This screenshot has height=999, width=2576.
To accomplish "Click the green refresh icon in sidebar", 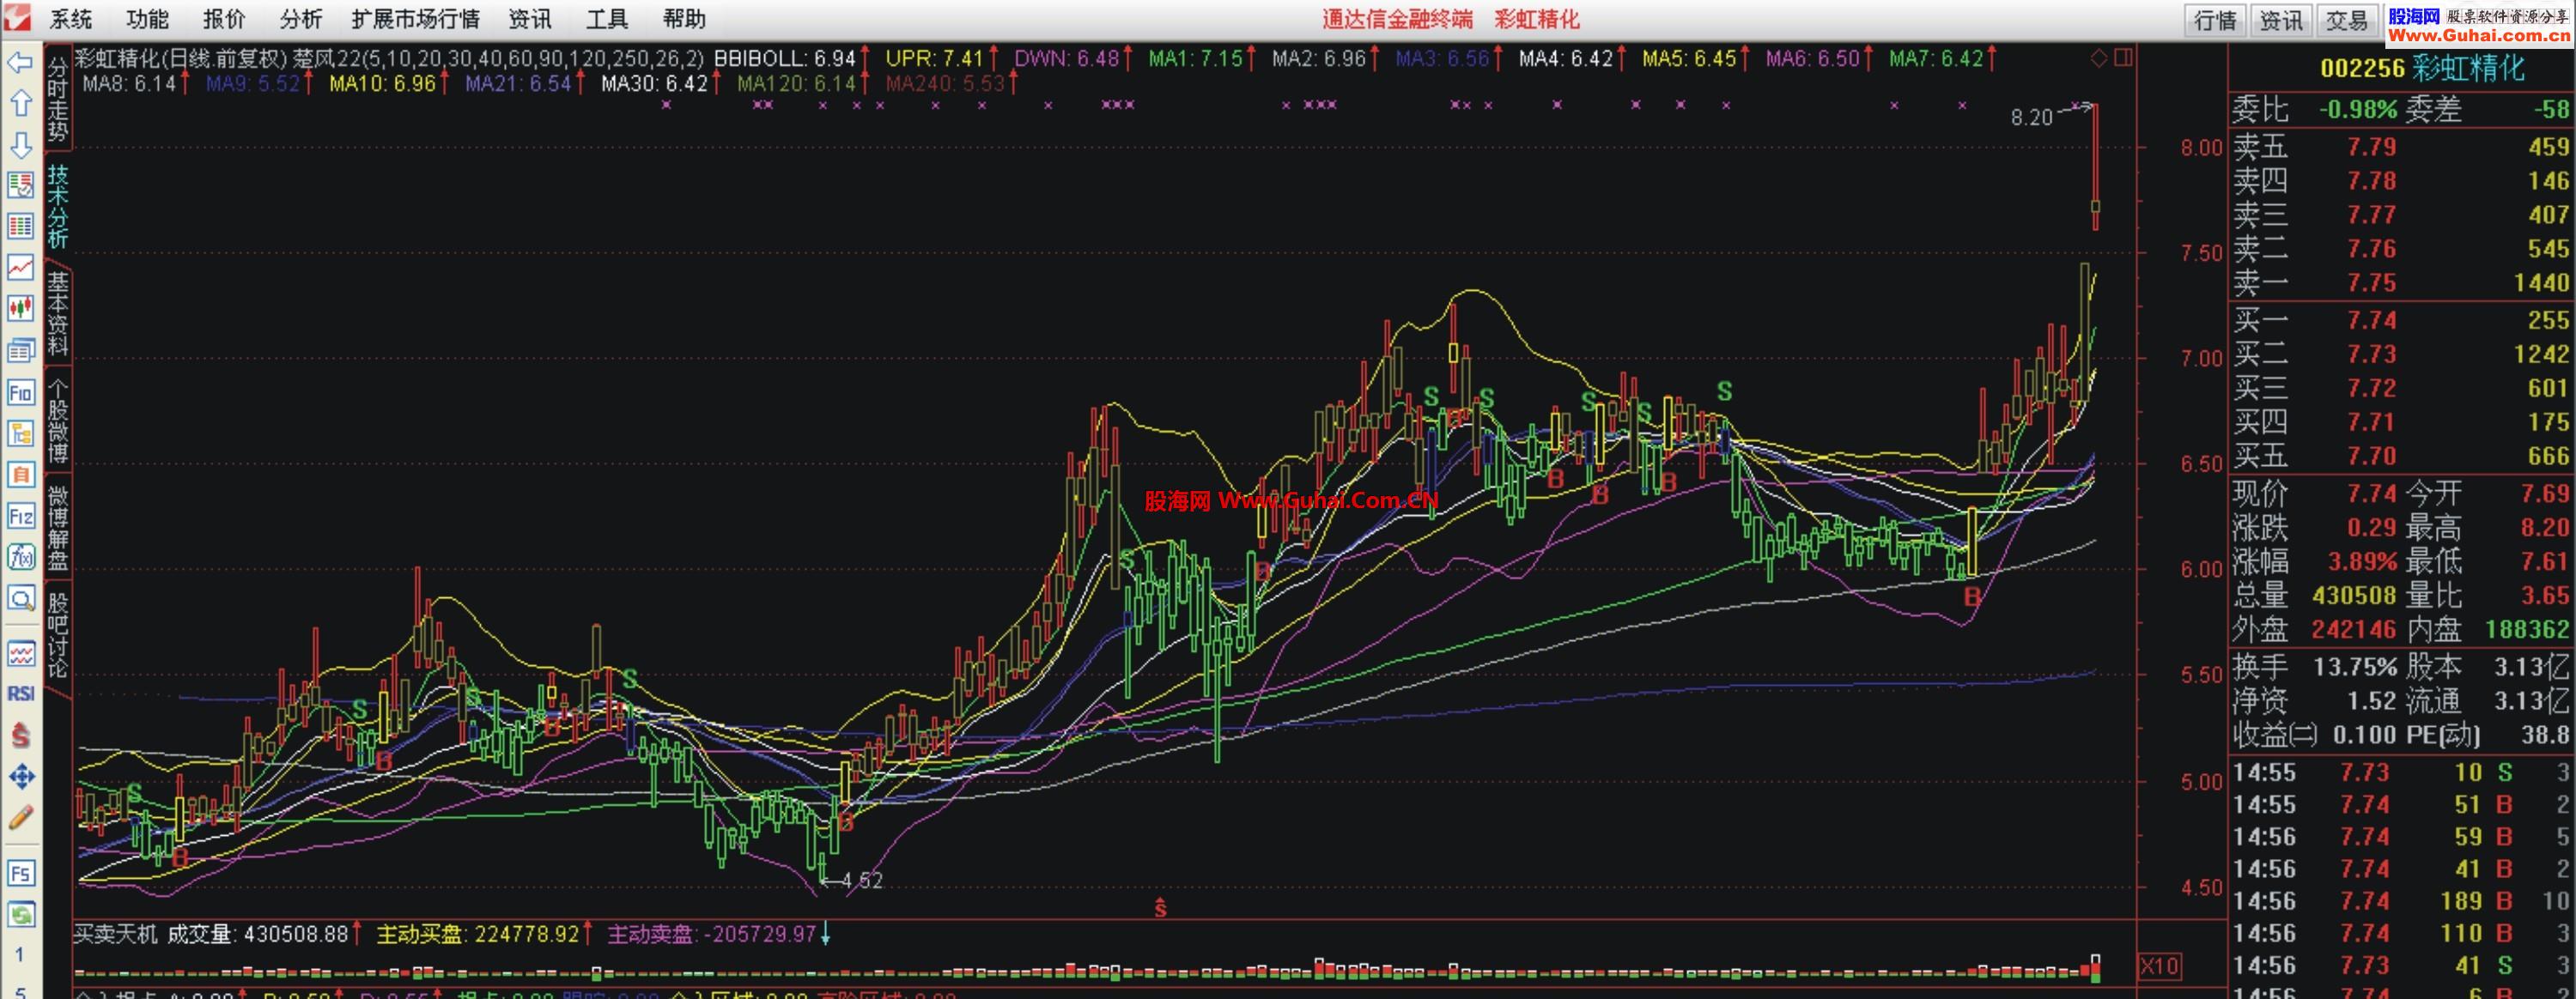I will 20,914.
